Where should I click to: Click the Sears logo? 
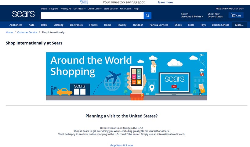23,14
